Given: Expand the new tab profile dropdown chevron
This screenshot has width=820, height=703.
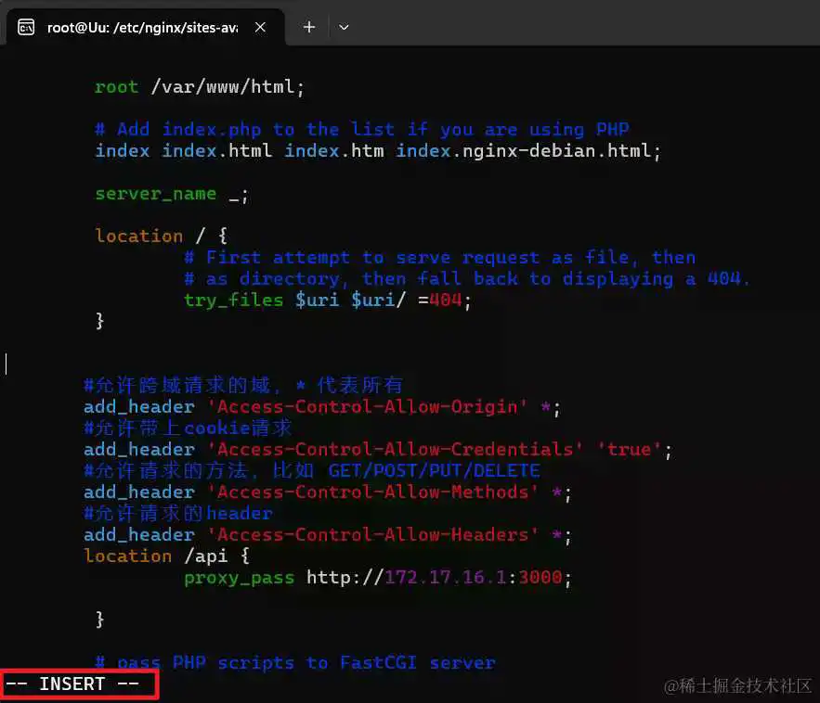Looking at the screenshot, I should (x=344, y=27).
